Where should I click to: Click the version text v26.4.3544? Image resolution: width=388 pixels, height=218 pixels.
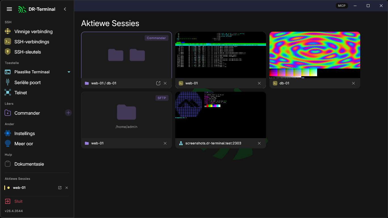(x=14, y=211)
